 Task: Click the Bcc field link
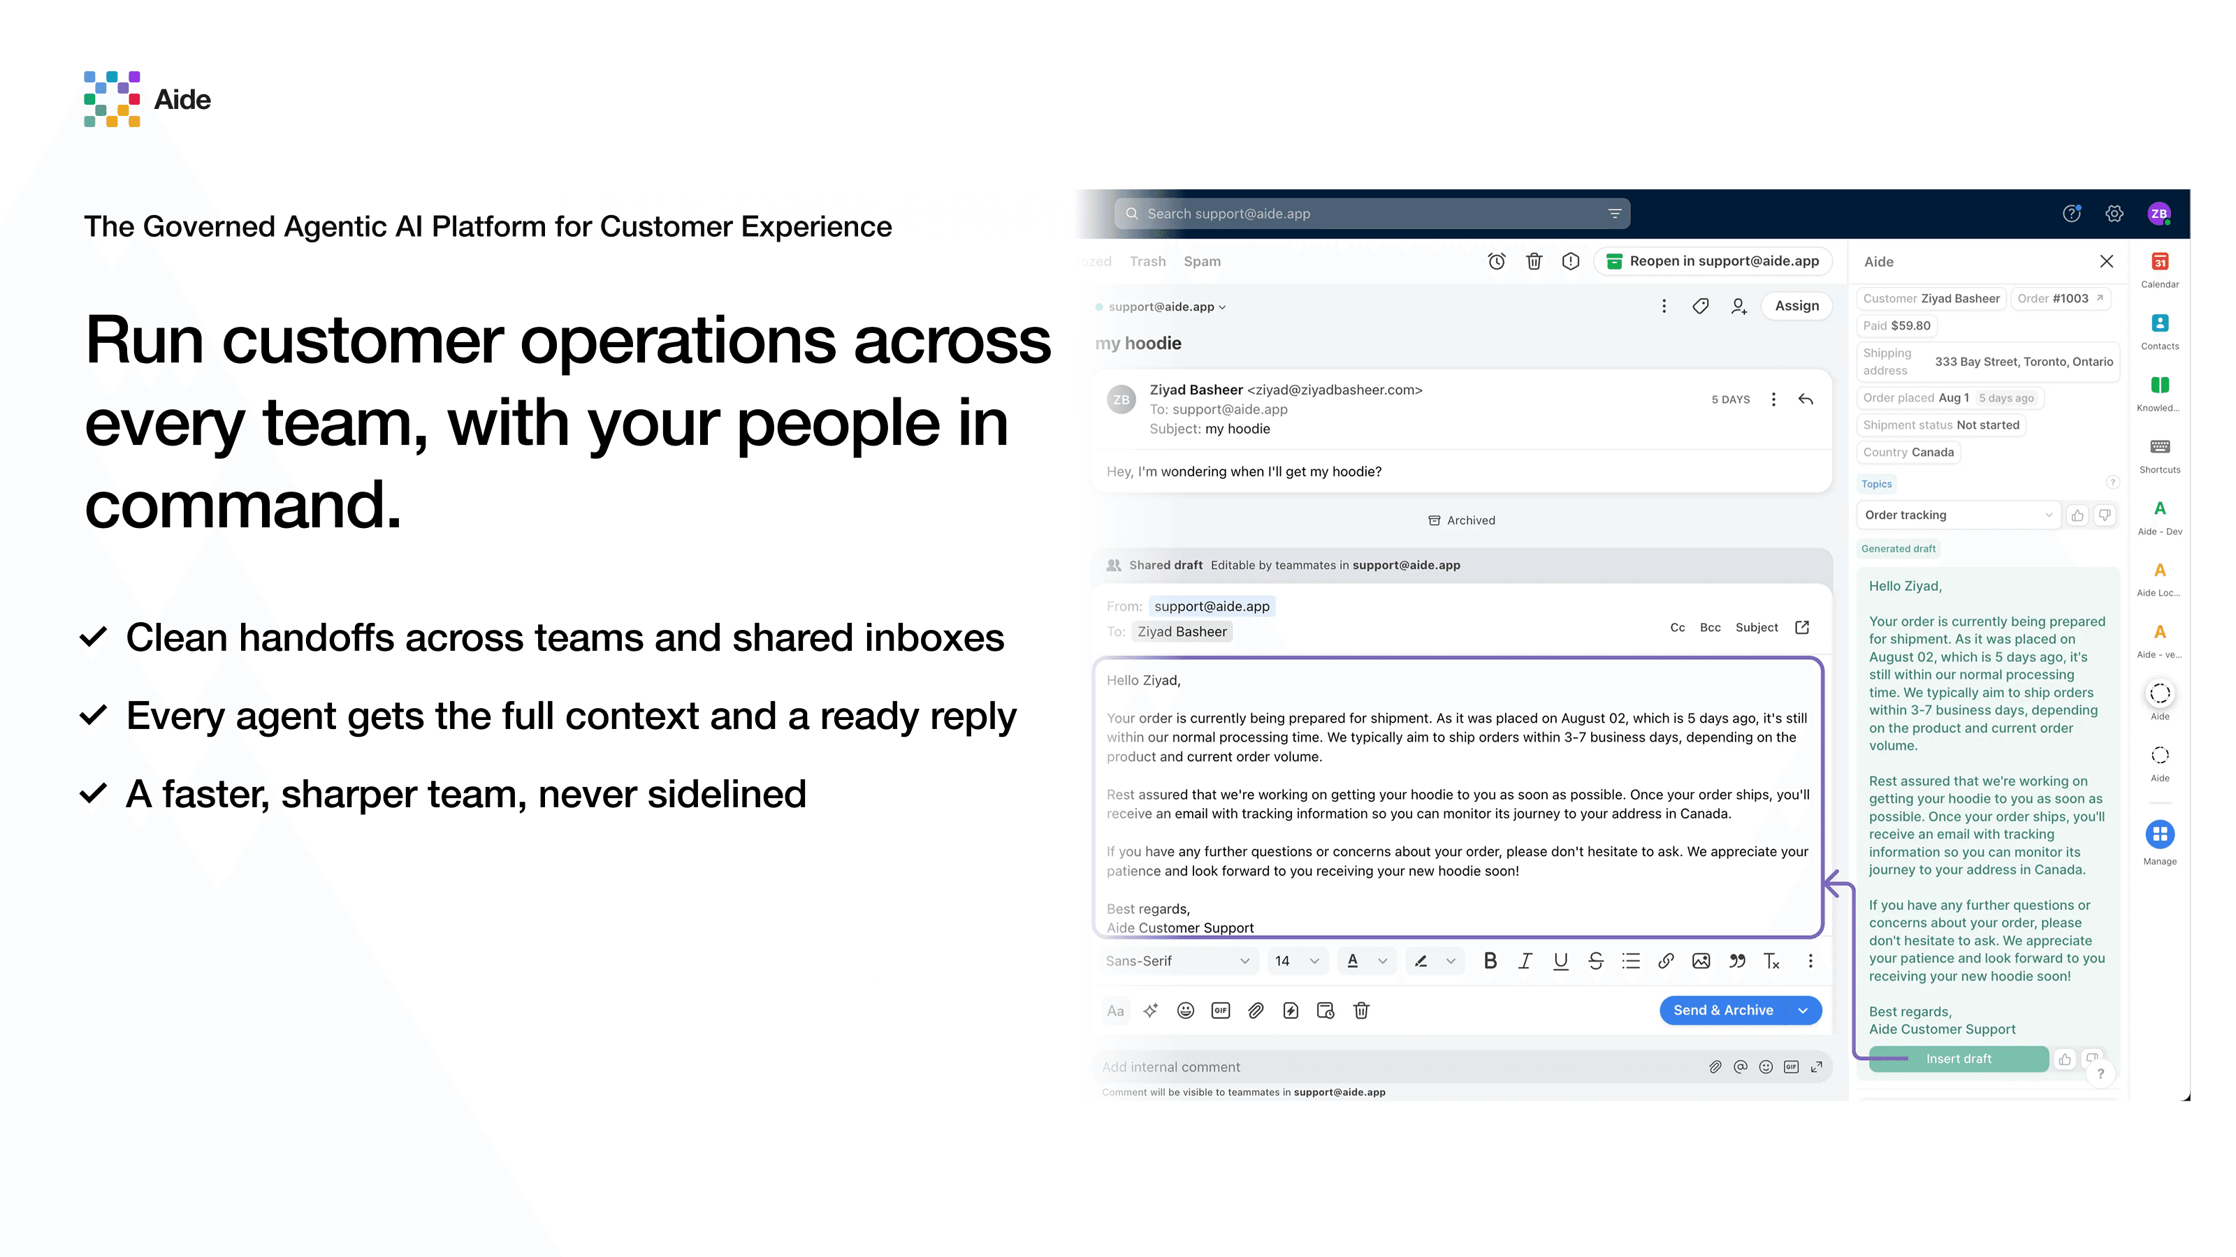[1710, 627]
